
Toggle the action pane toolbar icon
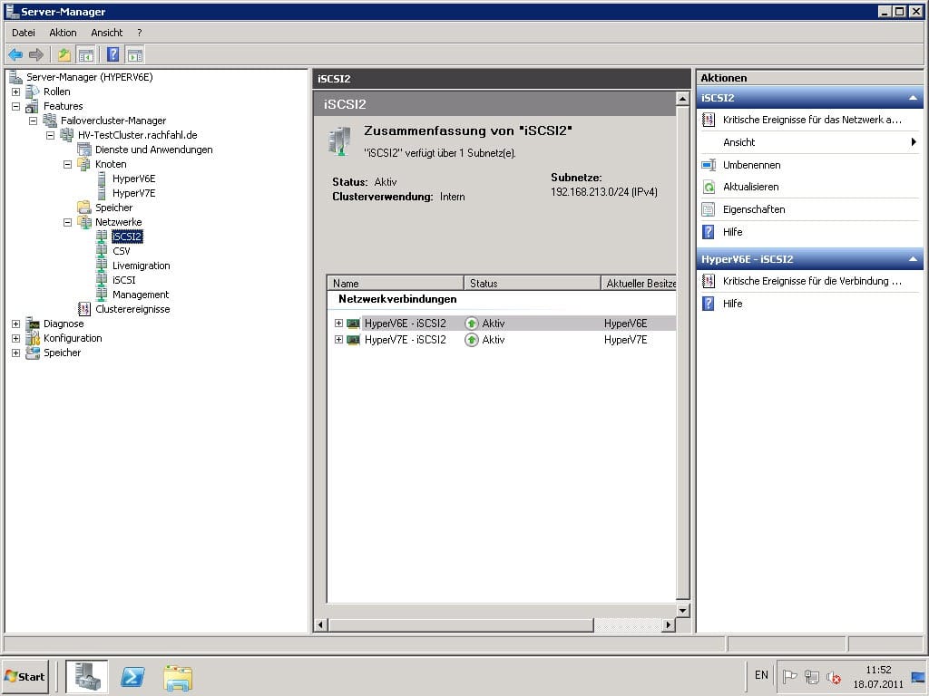135,55
